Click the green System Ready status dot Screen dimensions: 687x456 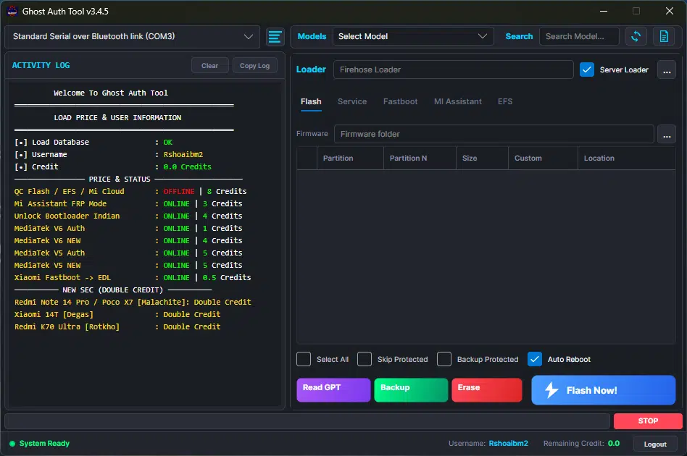pyautogui.click(x=12, y=443)
